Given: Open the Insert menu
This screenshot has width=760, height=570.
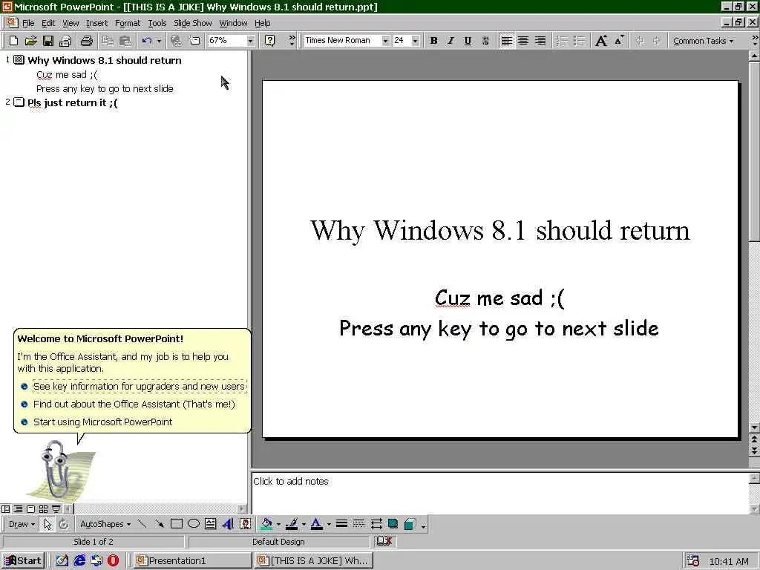Looking at the screenshot, I should pos(97,23).
